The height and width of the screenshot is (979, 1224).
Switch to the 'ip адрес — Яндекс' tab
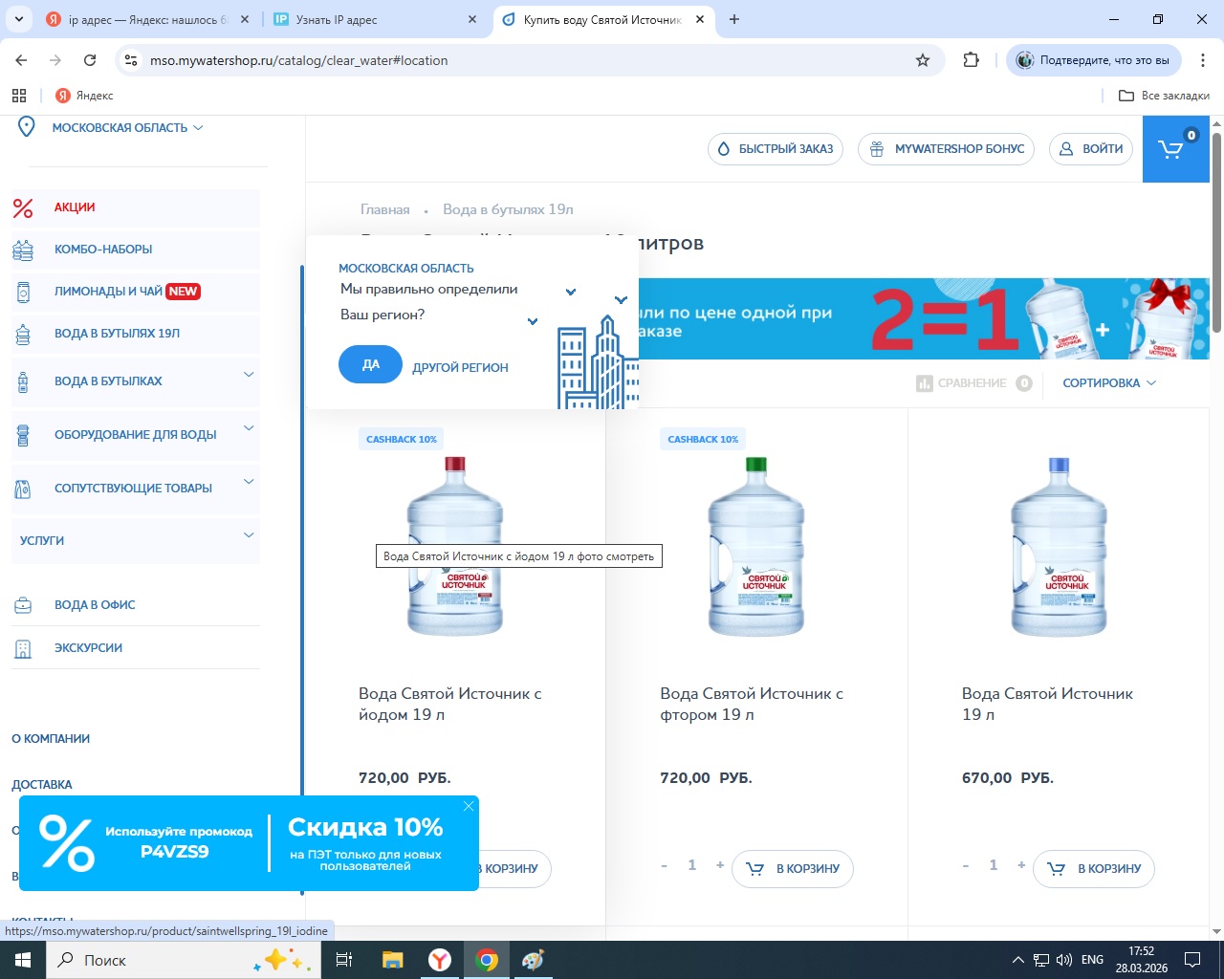[148, 19]
